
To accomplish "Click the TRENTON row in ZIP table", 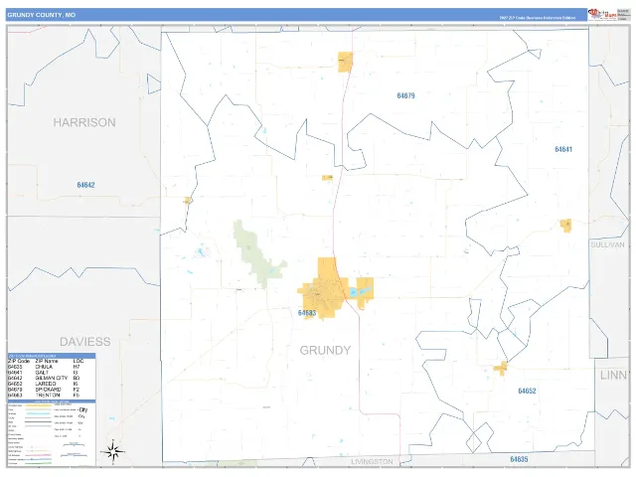I will (46, 396).
